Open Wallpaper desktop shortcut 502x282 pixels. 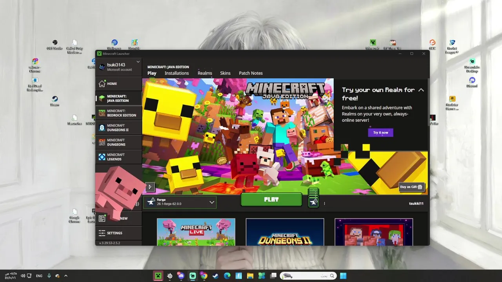[x=114, y=45]
